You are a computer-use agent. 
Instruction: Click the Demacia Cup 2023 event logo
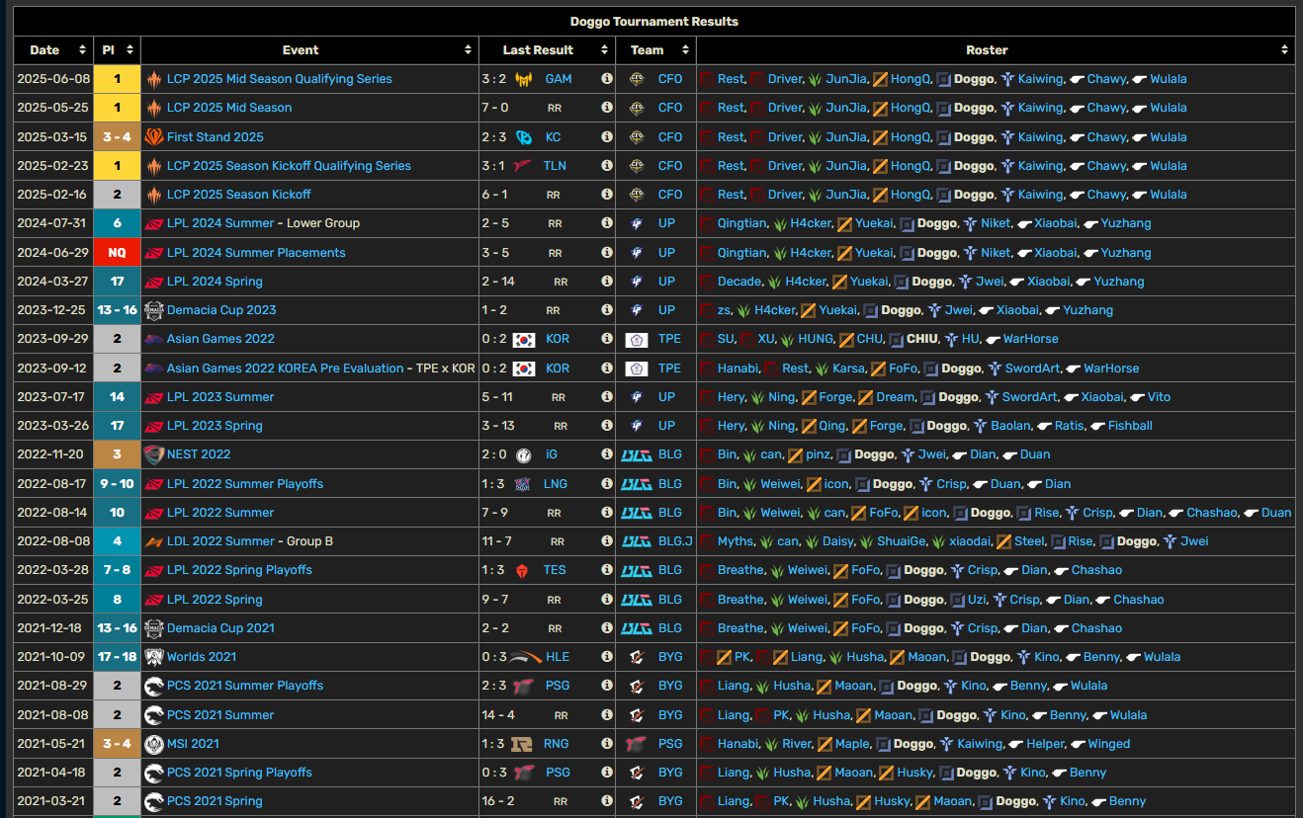pyautogui.click(x=153, y=310)
